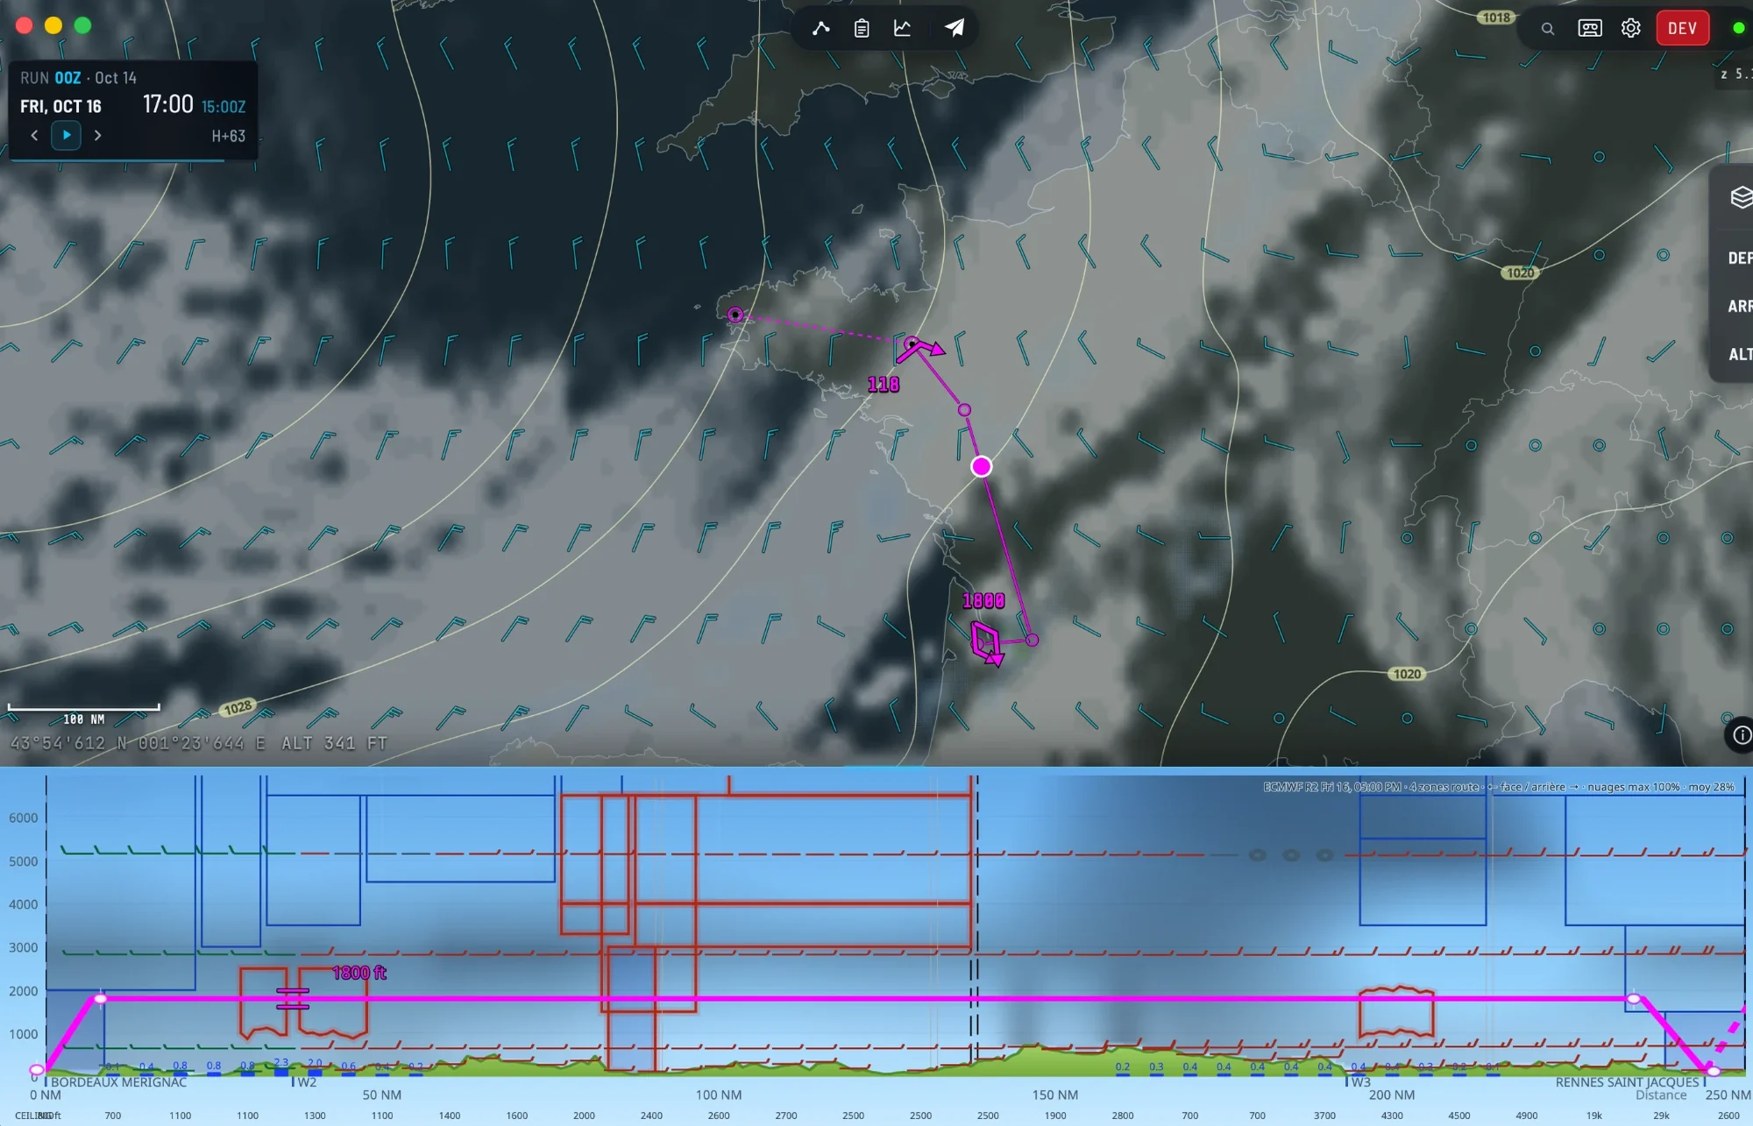The height and width of the screenshot is (1126, 1753).
Task: Select the route waypoint at the destination end
Action: click(912, 343)
